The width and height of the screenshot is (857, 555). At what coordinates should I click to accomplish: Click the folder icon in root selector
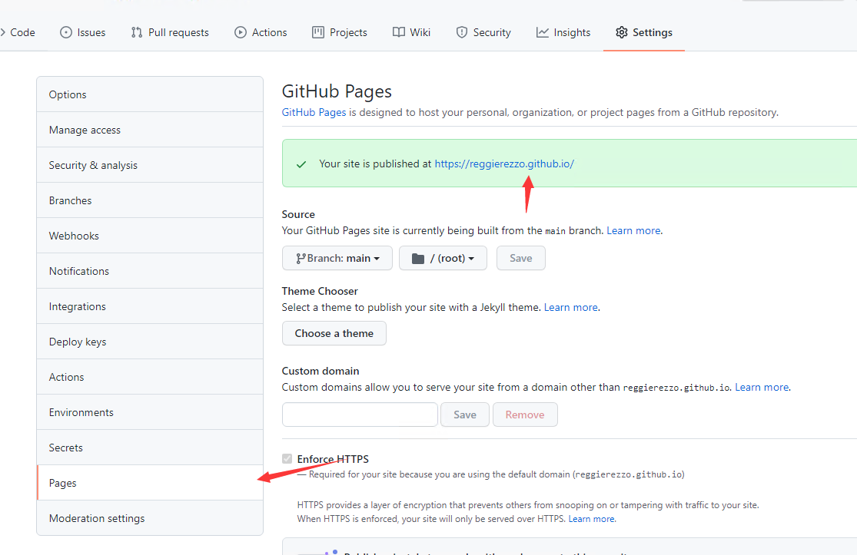pos(418,259)
